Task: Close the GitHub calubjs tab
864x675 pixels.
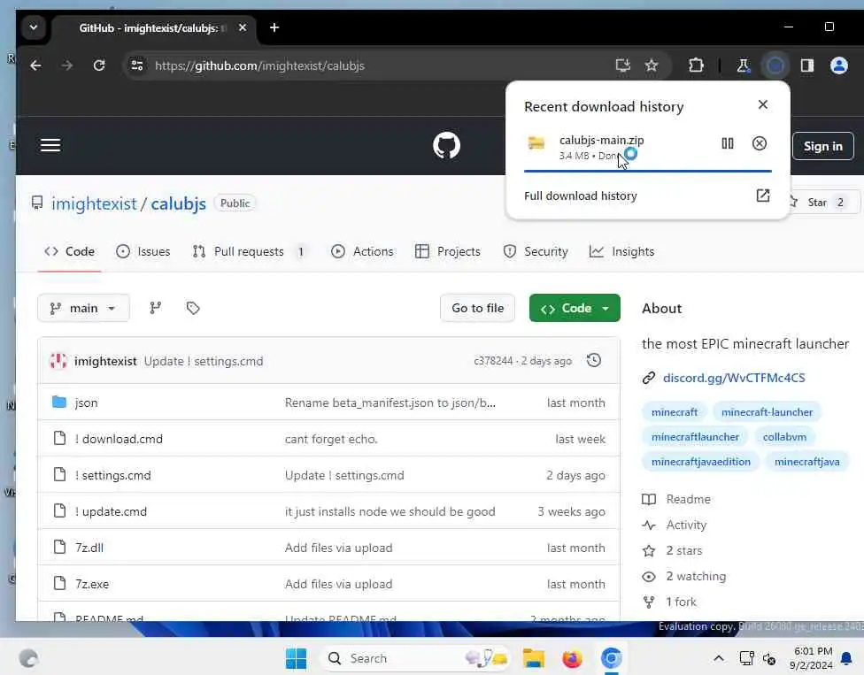Action: [x=243, y=27]
